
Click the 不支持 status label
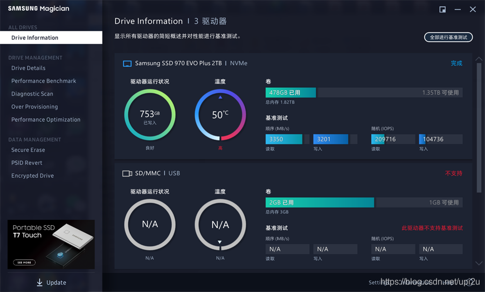[453, 173]
